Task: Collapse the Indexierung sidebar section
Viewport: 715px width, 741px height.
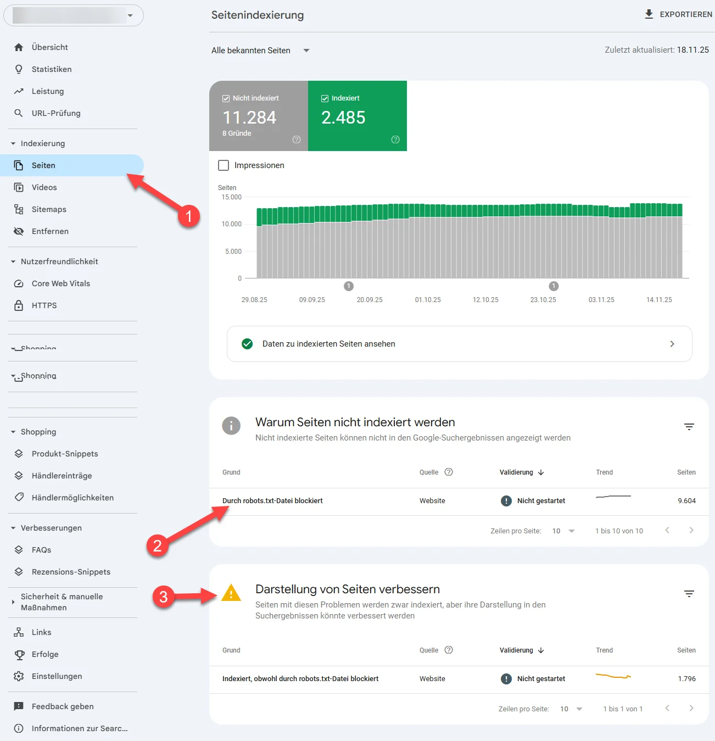Action: tap(12, 143)
